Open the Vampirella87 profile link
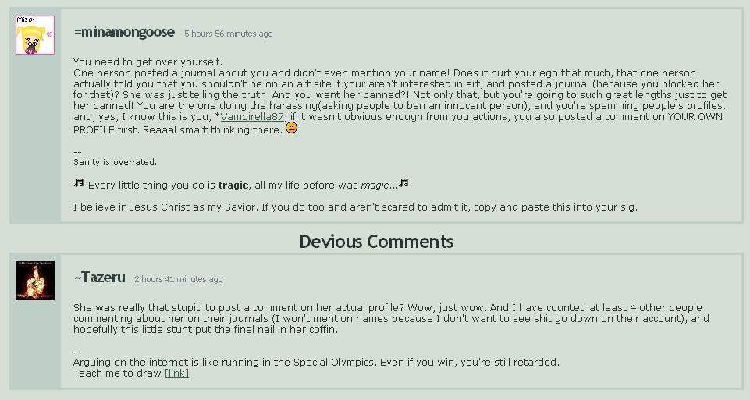750x400 pixels. tap(254, 117)
